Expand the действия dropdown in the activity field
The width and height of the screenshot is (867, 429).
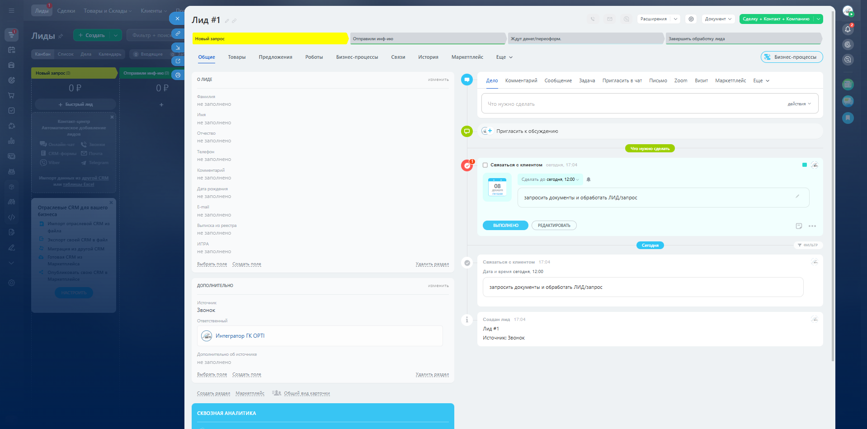pyautogui.click(x=799, y=104)
